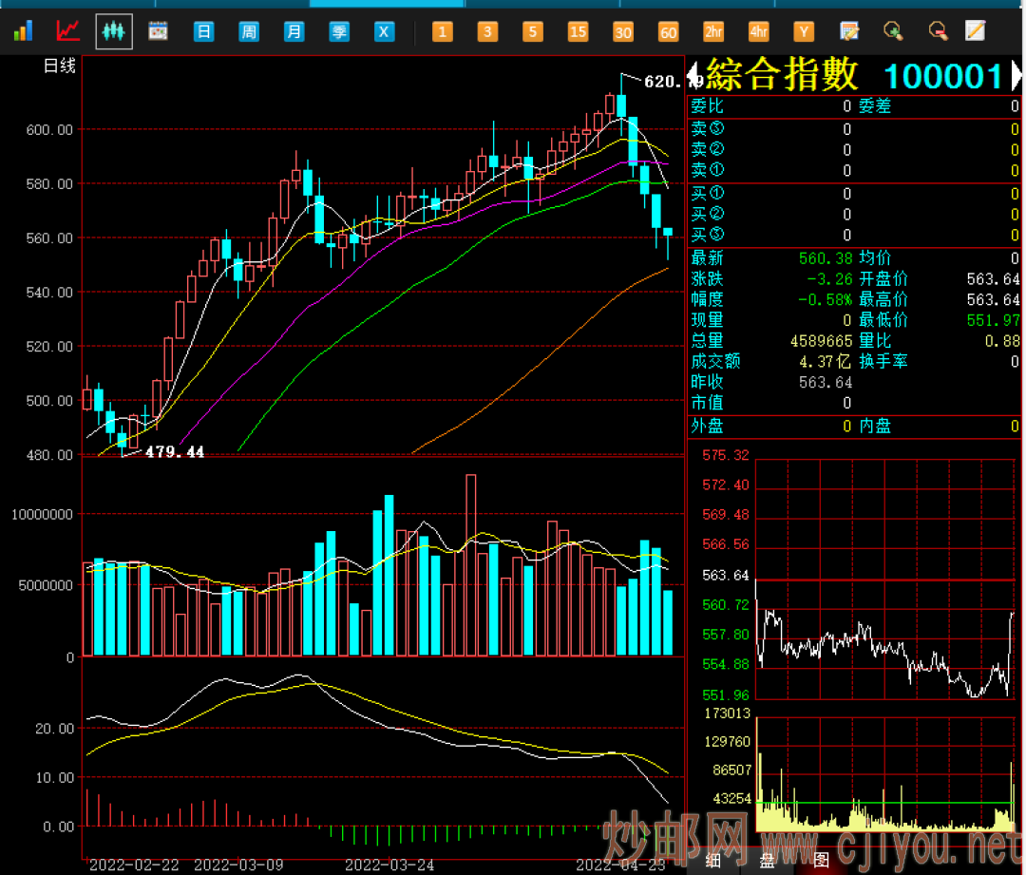1026x875 pixels.
Task: Select the 2hr interval button
Action: [713, 31]
